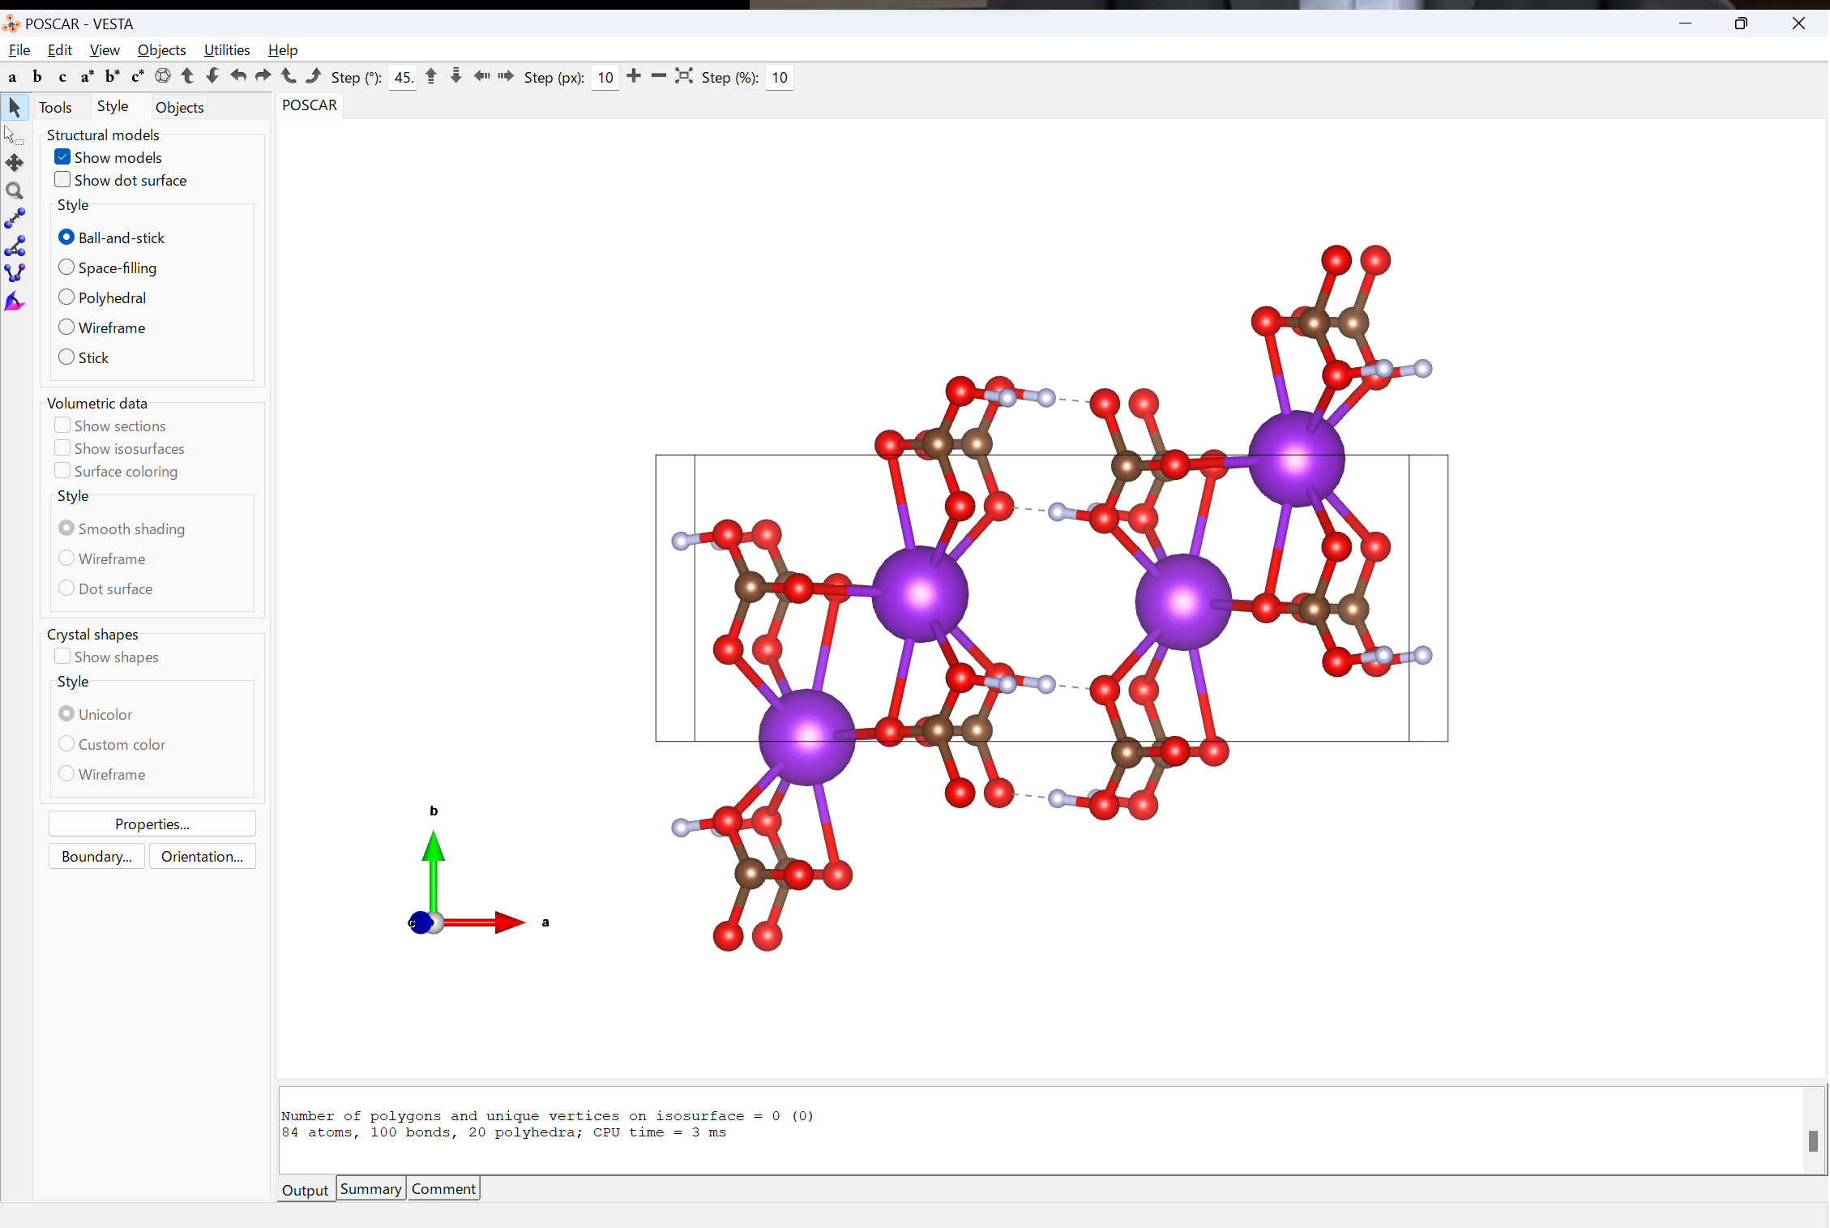
Task: Open the Summary tab
Action: (370, 1189)
